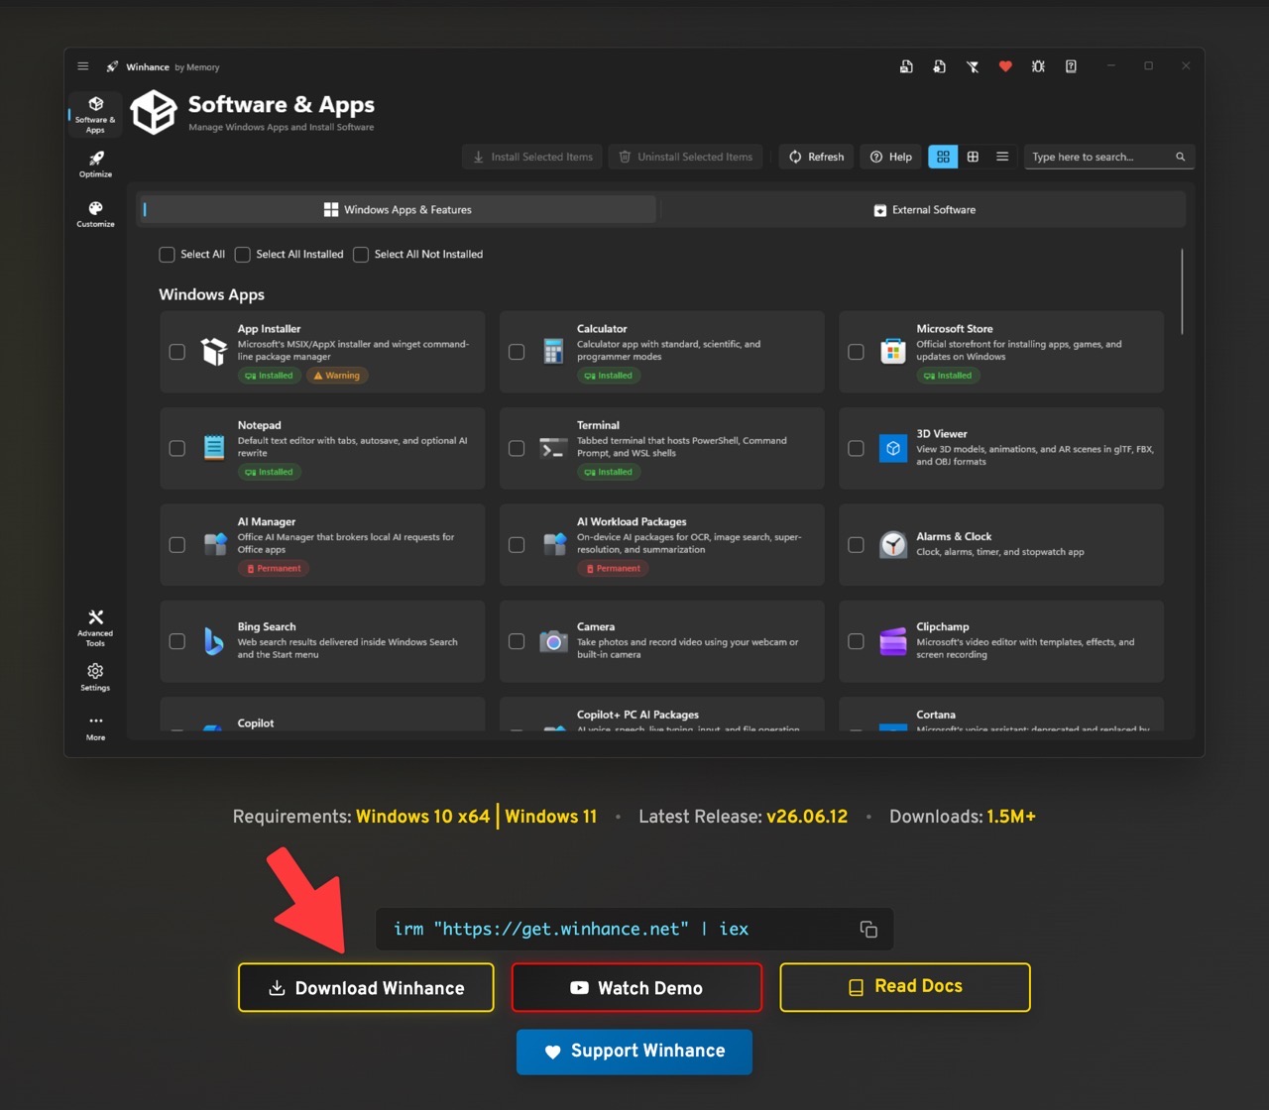Click the clear filter funnel icon
Image resolution: width=1269 pixels, height=1110 pixels.
973,66
